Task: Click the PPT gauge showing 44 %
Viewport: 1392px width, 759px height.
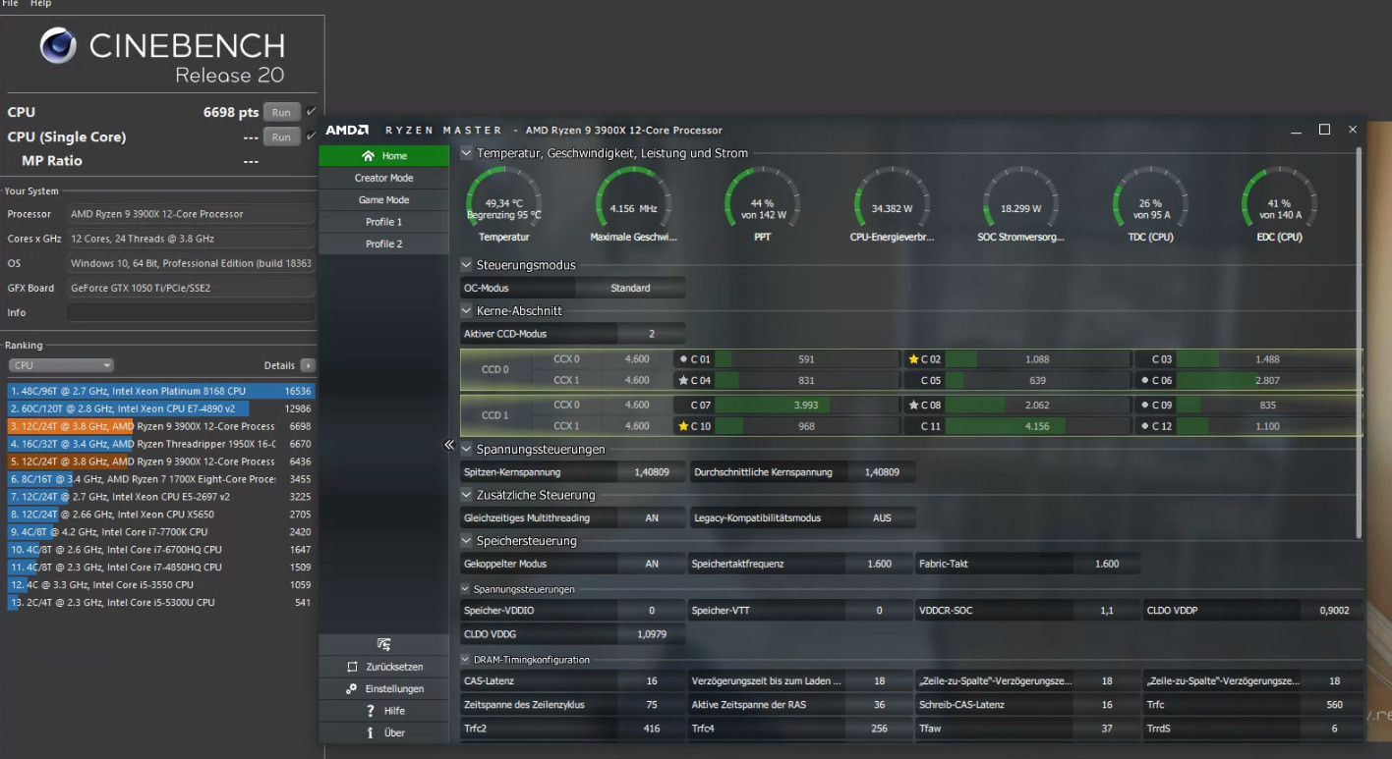Action: [x=762, y=203]
